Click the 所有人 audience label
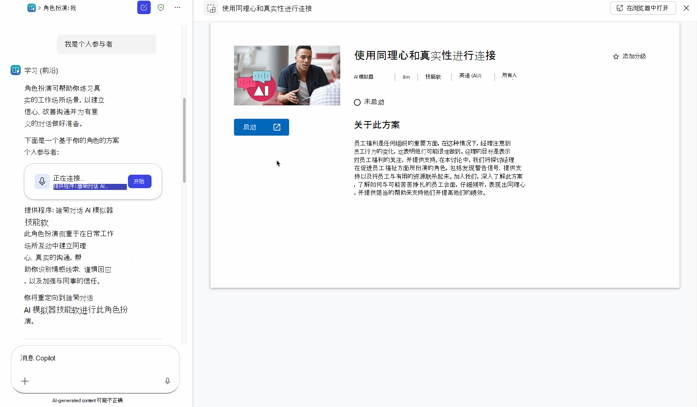 pos(509,75)
